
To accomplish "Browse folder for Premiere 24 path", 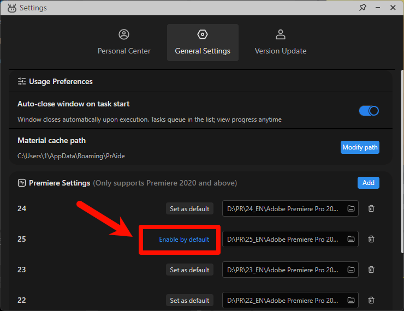I will click(351, 208).
